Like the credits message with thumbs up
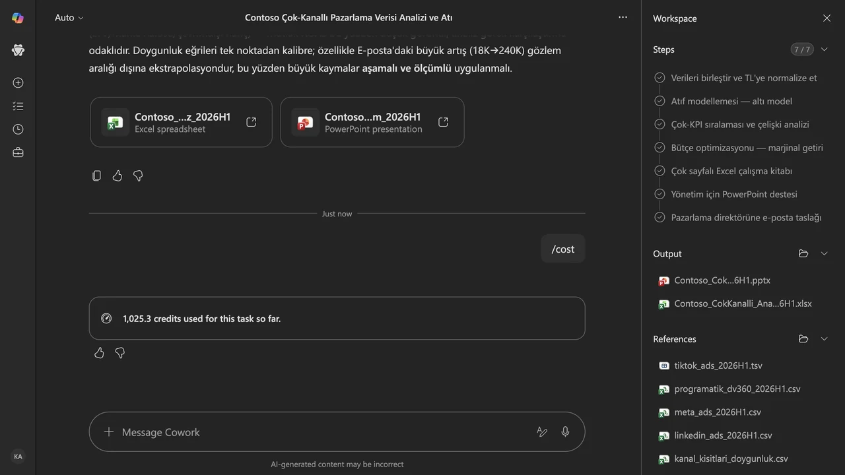This screenshot has width=845, height=475. (x=99, y=353)
